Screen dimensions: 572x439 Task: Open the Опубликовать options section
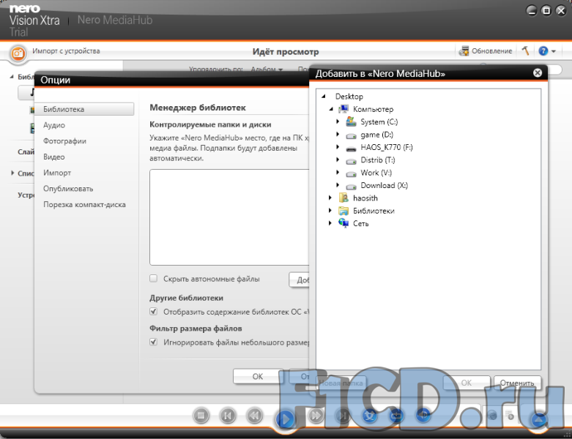click(68, 189)
